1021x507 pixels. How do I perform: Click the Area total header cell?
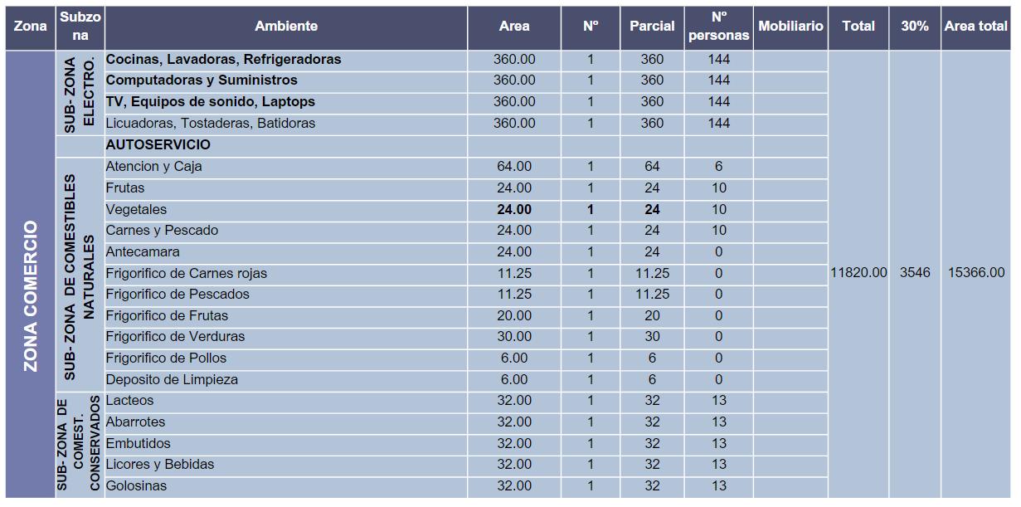pos(976,27)
